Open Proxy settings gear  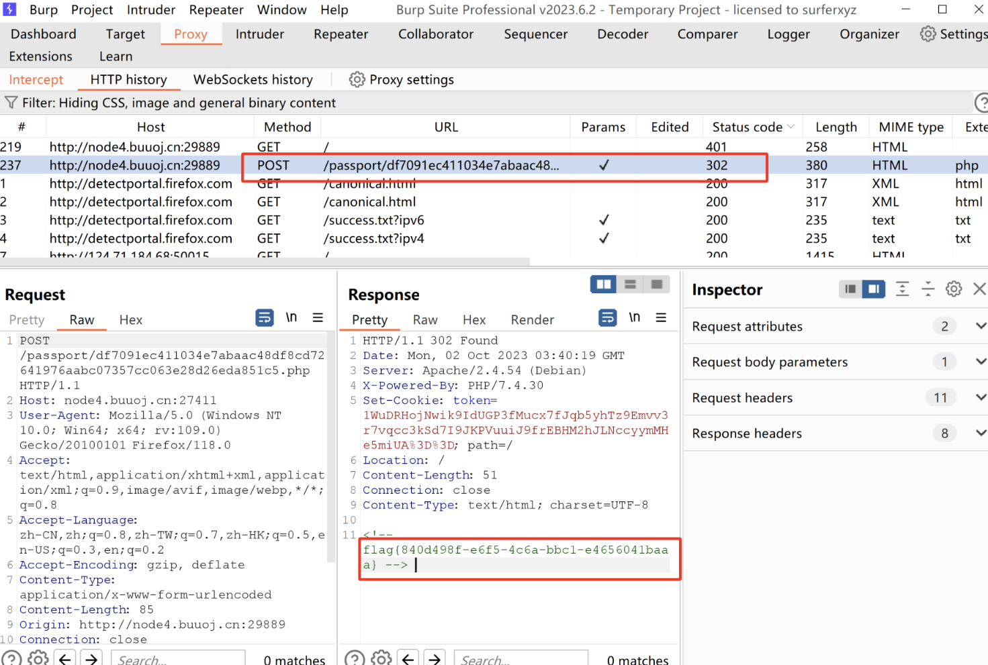tap(357, 79)
